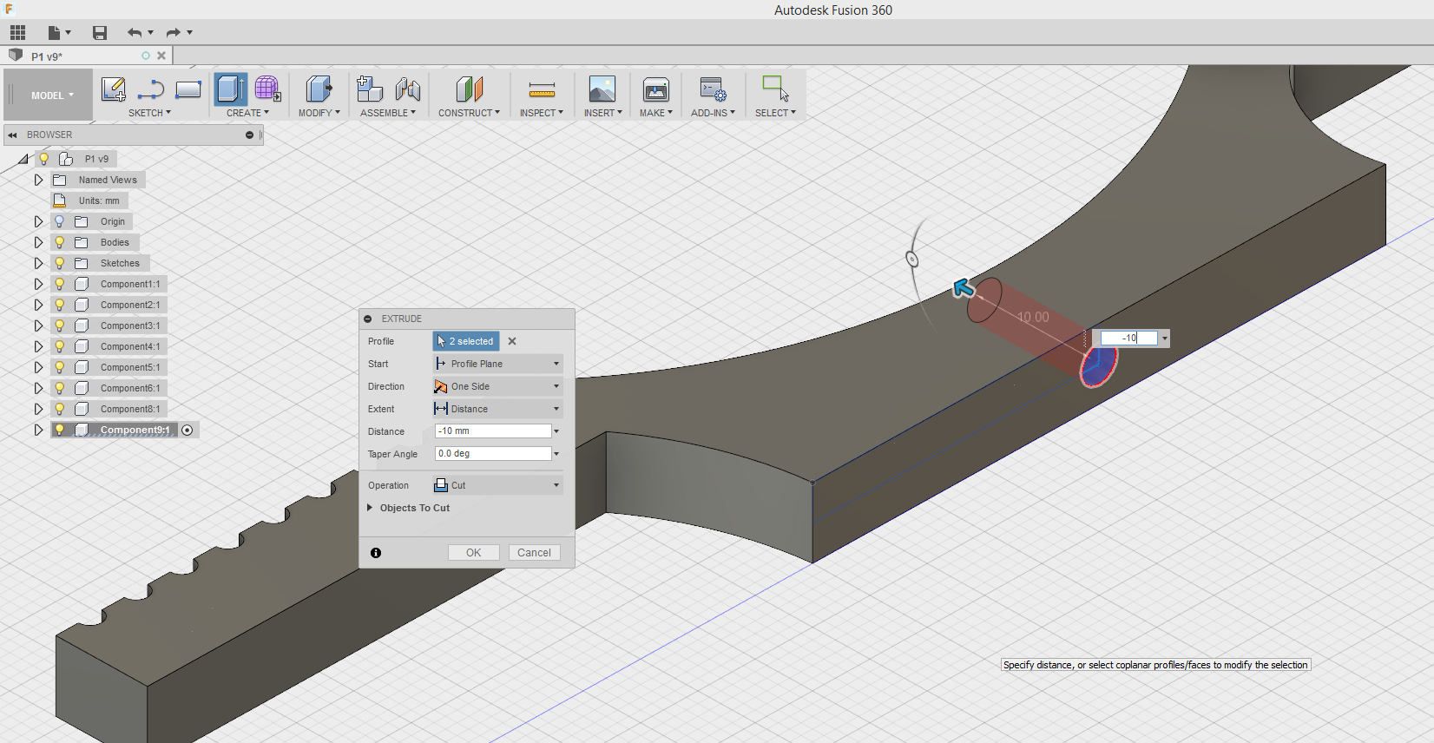Open the INSPECT menu
This screenshot has height=743, width=1434.
click(x=542, y=113)
